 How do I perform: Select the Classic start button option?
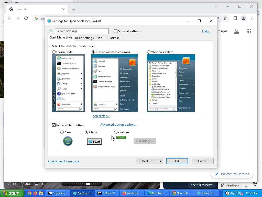pos(86,132)
